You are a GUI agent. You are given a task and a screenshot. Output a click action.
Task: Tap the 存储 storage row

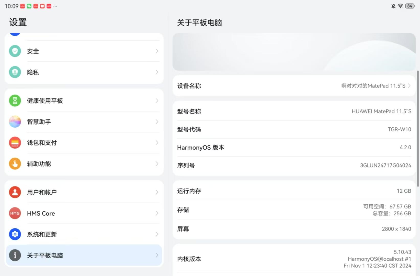(294, 210)
